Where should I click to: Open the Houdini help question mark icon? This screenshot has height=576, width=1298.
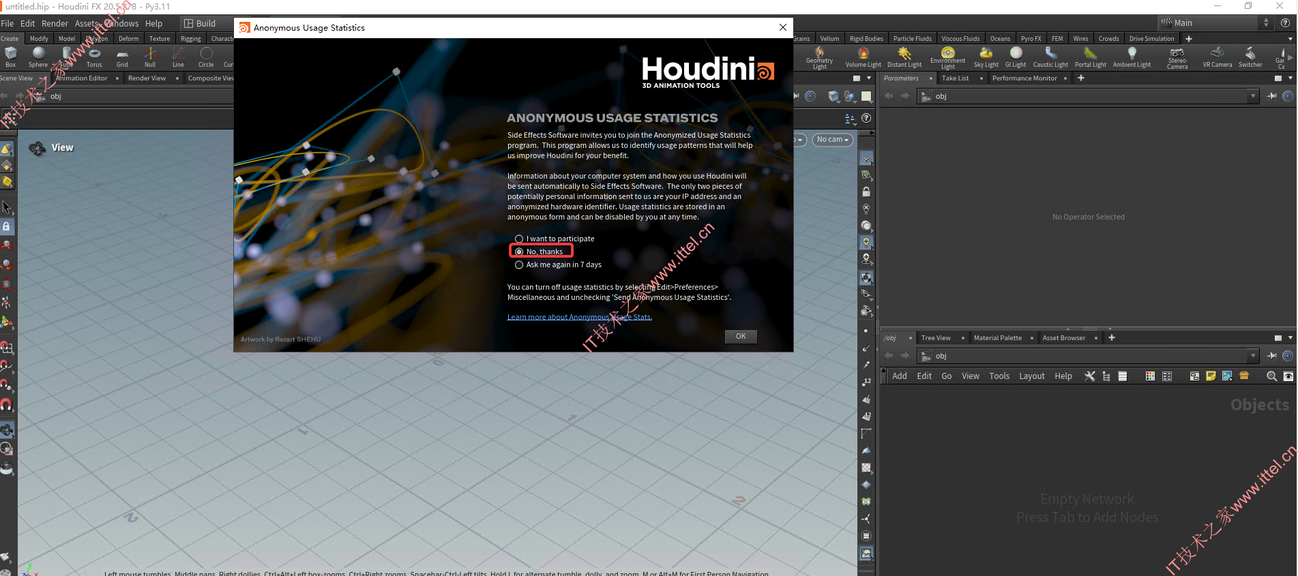[x=1285, y=23]
